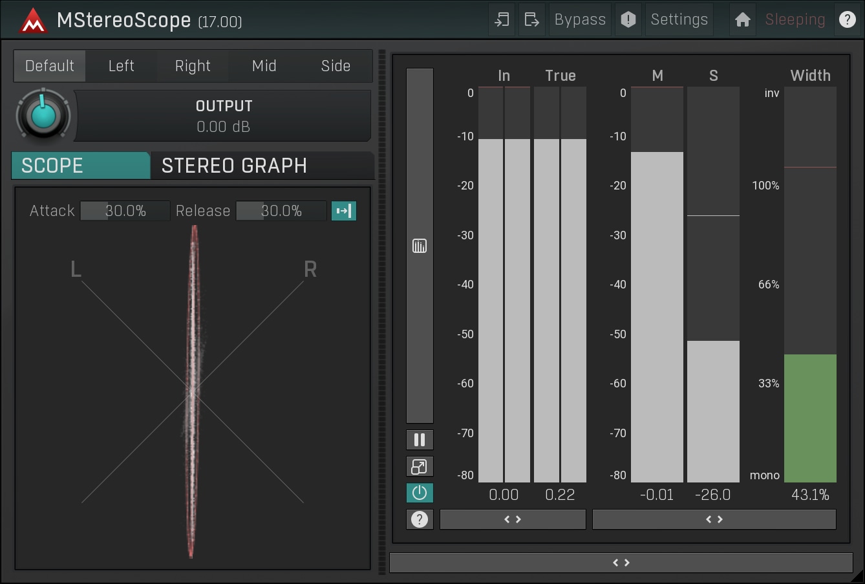The height and width of the screenshot is (584, 865).
Task: Expand the arrows bar below In/True meters
Action: coord(513,519)
